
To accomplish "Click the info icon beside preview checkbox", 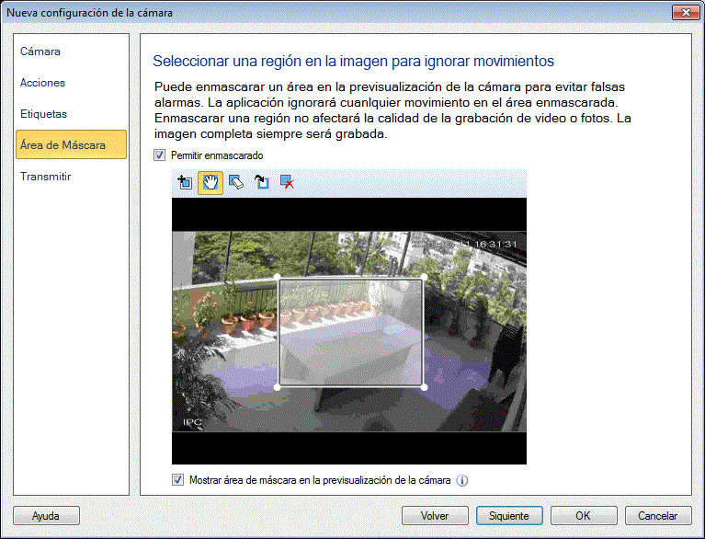I will coord(462,480).
